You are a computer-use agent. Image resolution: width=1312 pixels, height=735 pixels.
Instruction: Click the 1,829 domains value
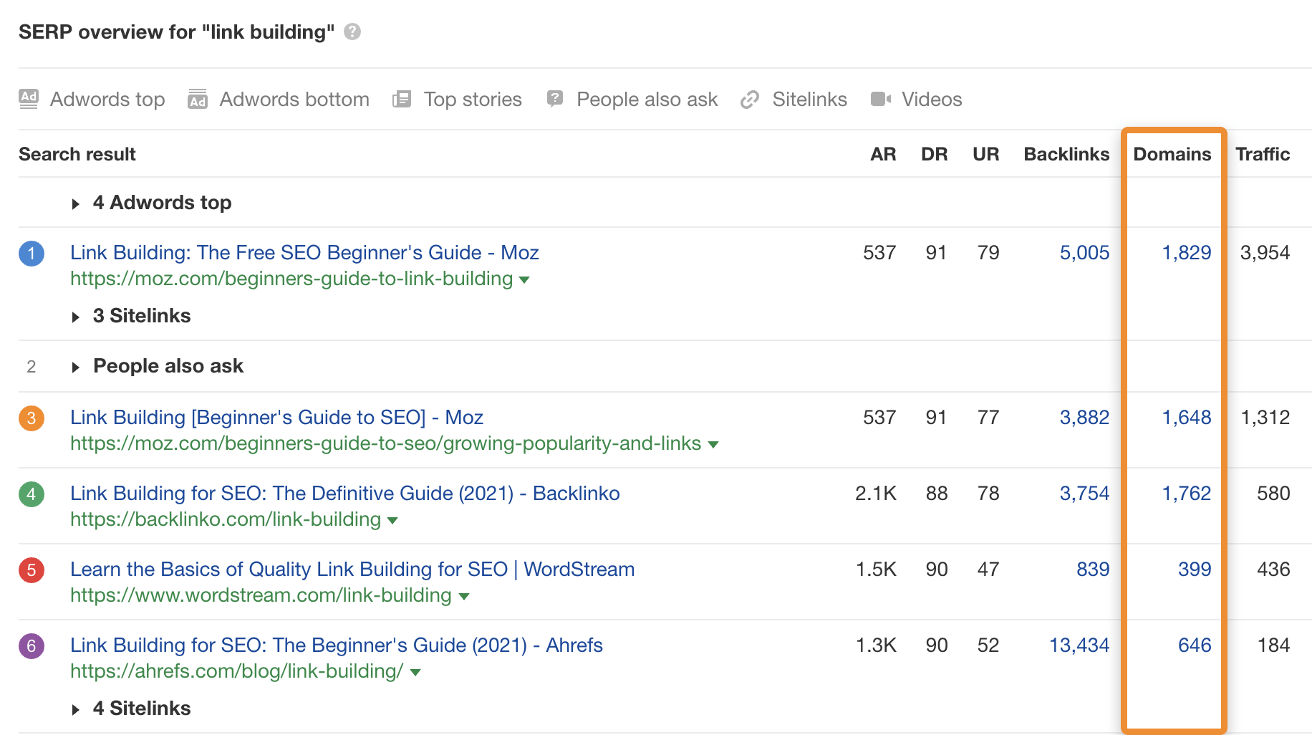1186,253
